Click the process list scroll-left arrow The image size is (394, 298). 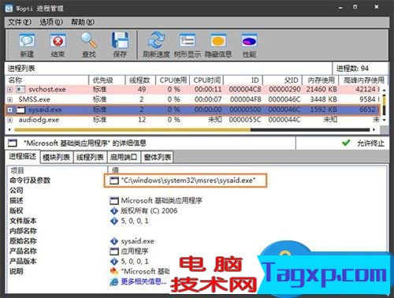[x=9, y=129]
